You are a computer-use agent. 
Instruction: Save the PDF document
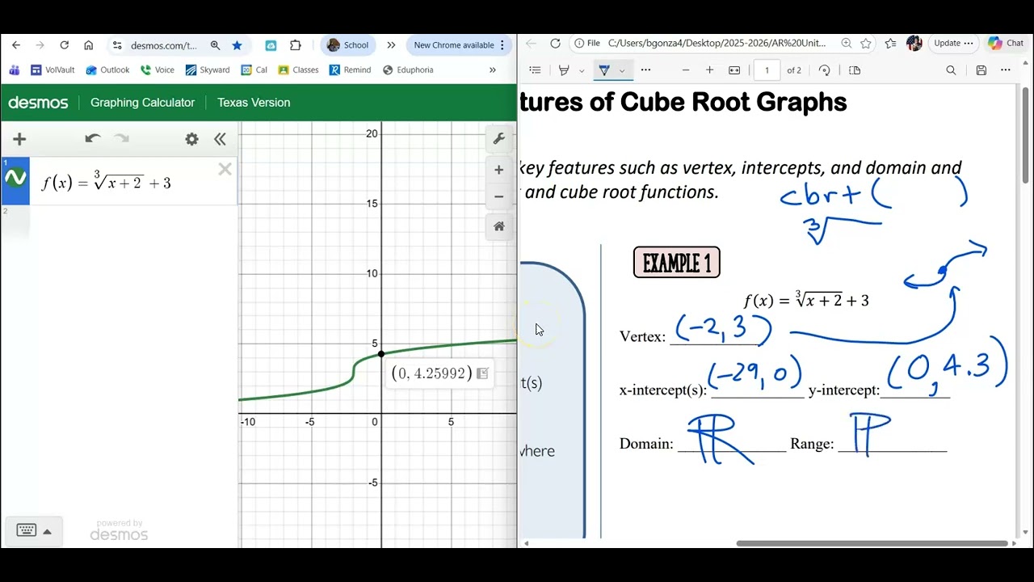[981, 70]
